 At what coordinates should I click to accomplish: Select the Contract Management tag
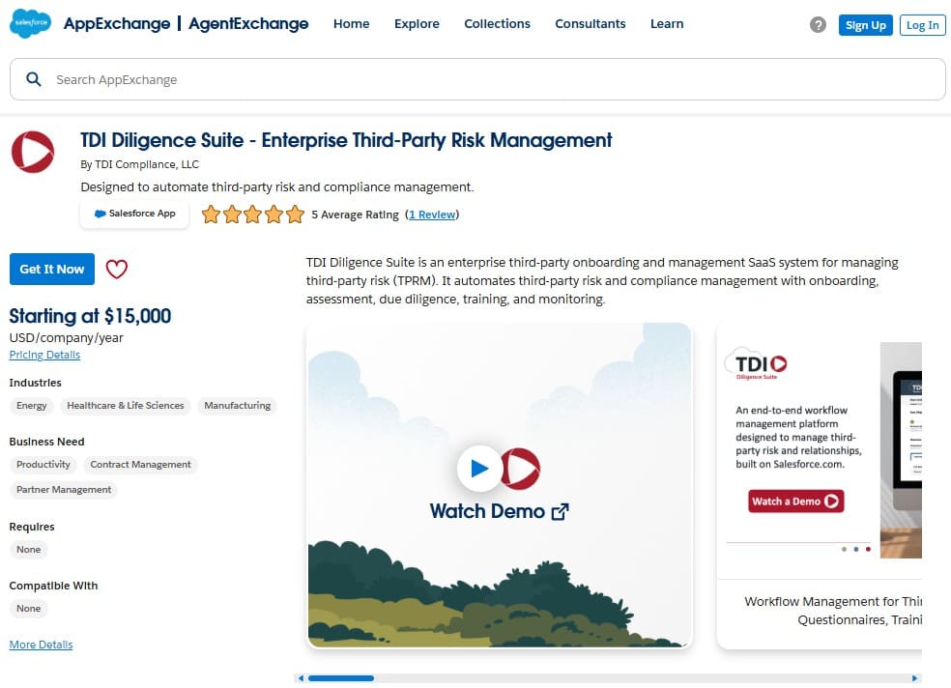pyautogui.click(x=141, y=465)
